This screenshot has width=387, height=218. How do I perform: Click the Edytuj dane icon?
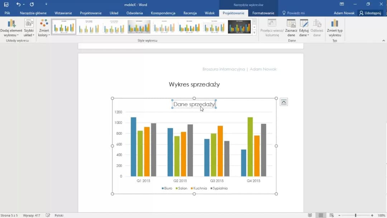304,28
